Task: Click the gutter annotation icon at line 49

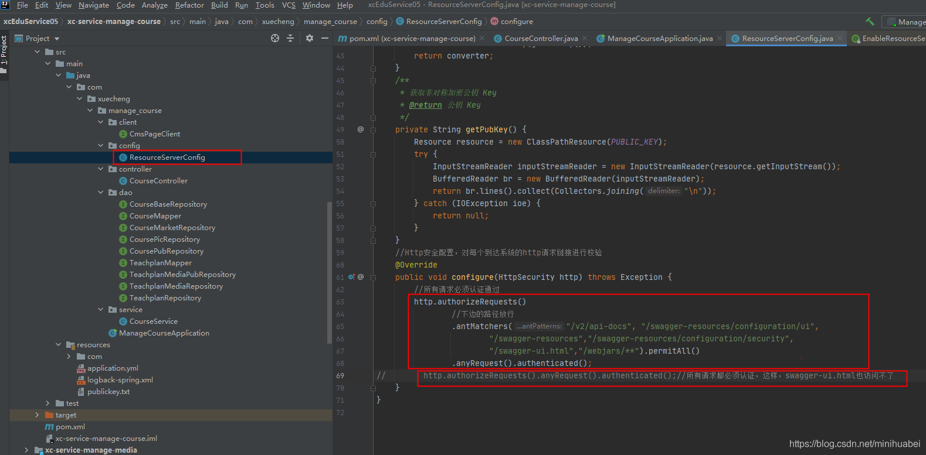Action: pyautogui.click(x=361, y=129)
